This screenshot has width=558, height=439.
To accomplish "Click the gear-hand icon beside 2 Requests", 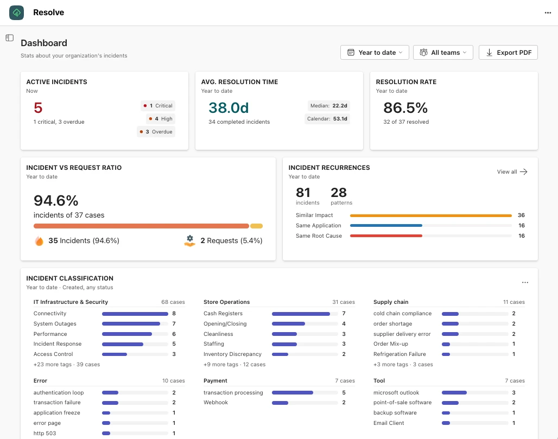I will pyautogui.click(x=189, y=241).
